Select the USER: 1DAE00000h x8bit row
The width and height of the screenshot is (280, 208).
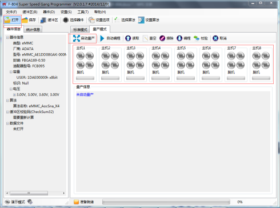pyautogui.click(x=37, y=78)
